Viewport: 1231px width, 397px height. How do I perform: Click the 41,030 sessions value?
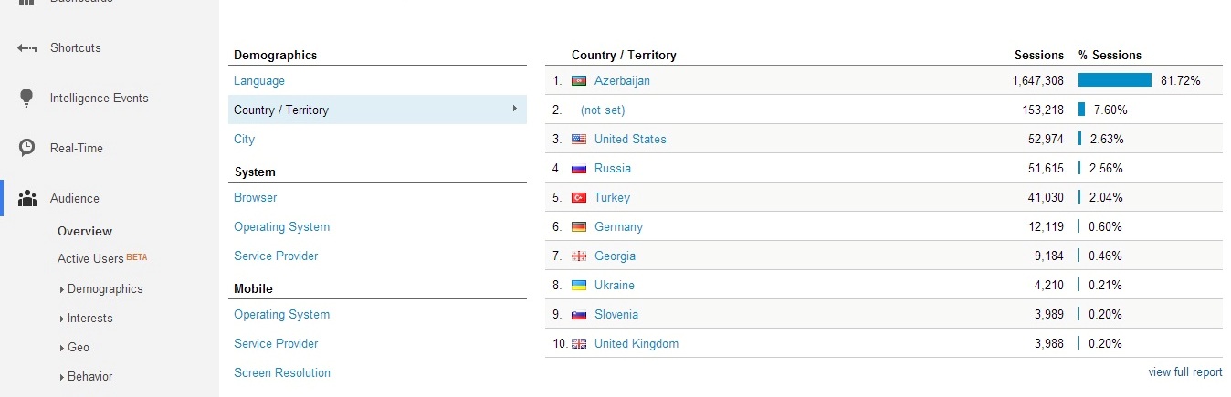pos(1046,197)
